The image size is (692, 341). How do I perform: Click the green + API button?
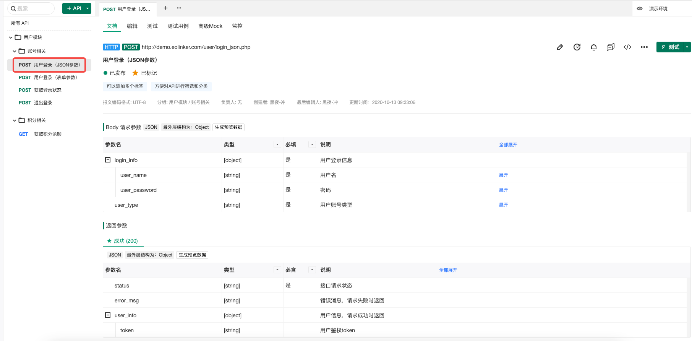coord(73,8)
